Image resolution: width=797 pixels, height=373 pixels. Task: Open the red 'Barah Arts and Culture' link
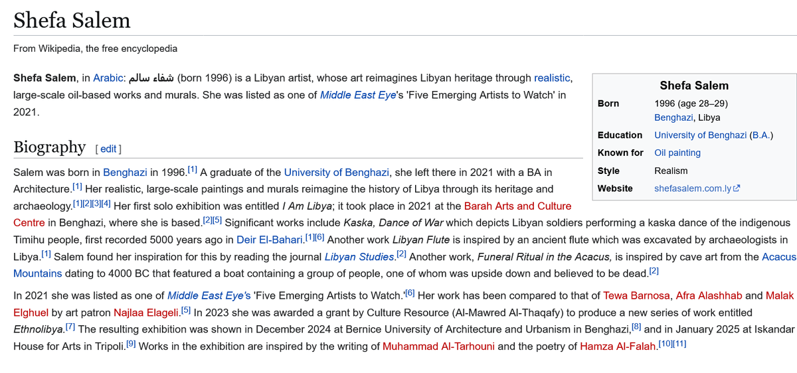point(517,206)
